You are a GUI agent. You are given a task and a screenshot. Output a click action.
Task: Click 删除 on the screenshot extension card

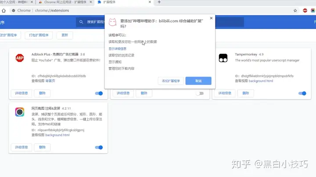(42, 147)
